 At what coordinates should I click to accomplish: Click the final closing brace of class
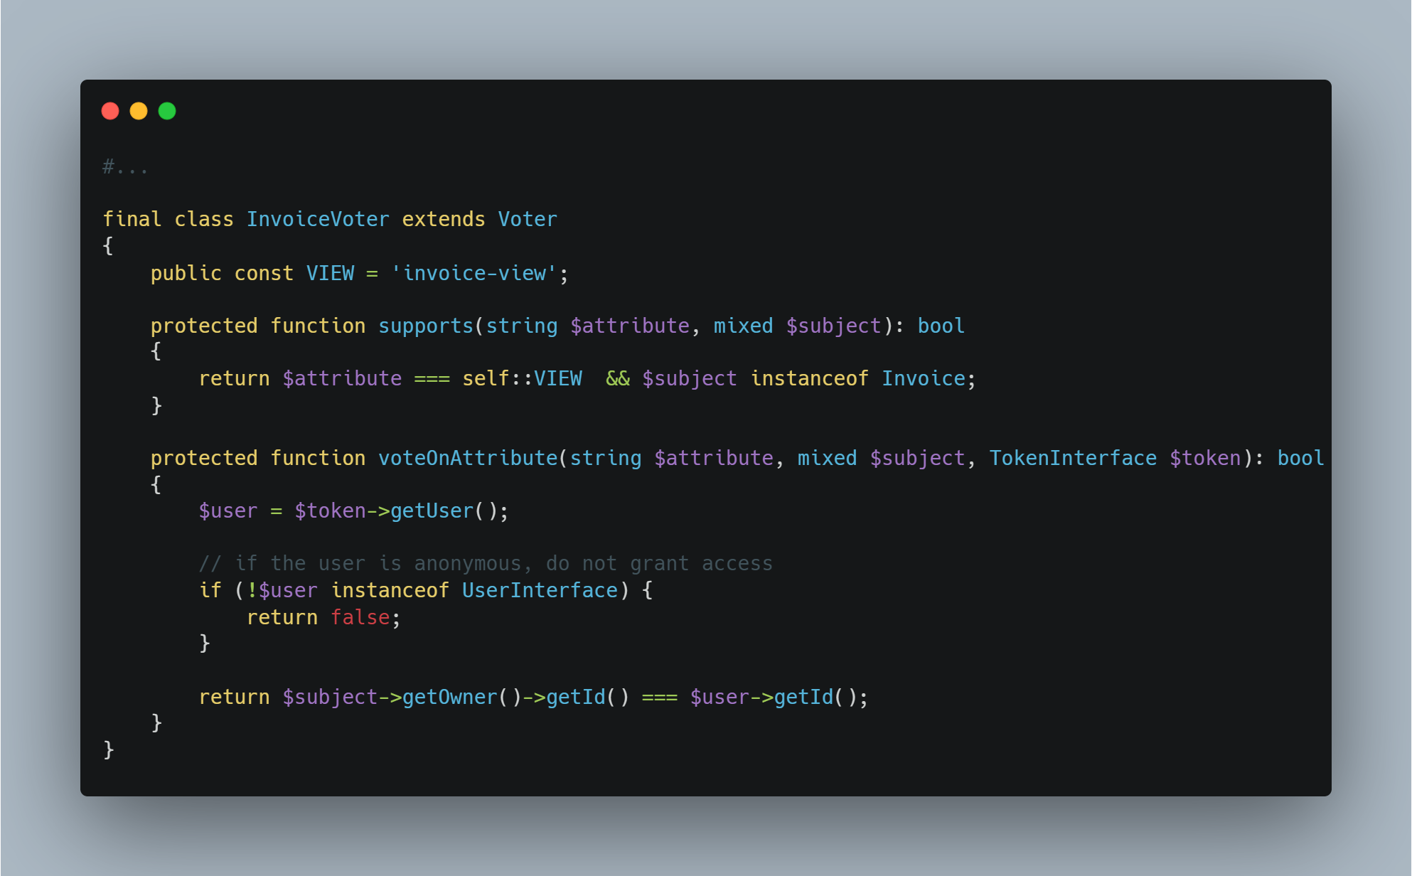(109, 749)
